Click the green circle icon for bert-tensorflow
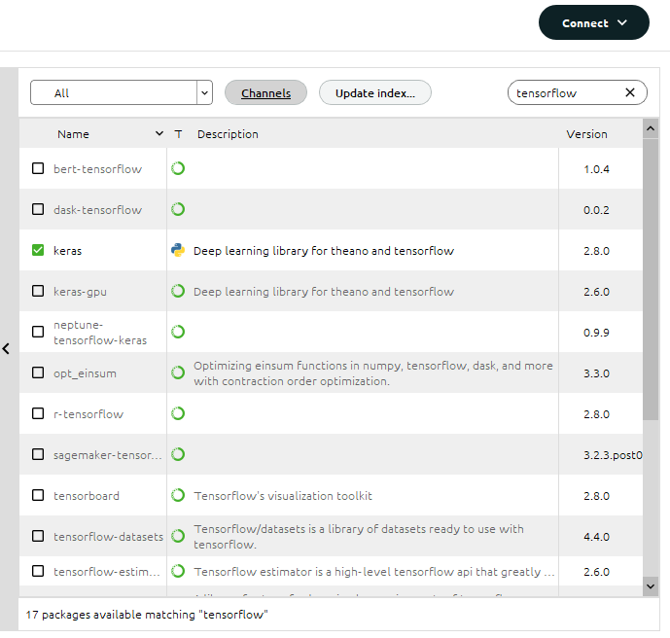The height and width of the screenshot is (638, 670). [x=178, y=169]
